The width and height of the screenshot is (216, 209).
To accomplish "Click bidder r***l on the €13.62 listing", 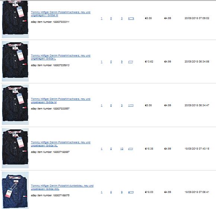I will click(130, 62).
